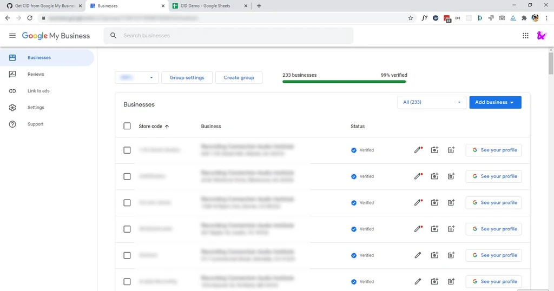Image resolution: width=554 pixels, height=291 pixels.
Task: Create post for third business row
Action: 451,202
